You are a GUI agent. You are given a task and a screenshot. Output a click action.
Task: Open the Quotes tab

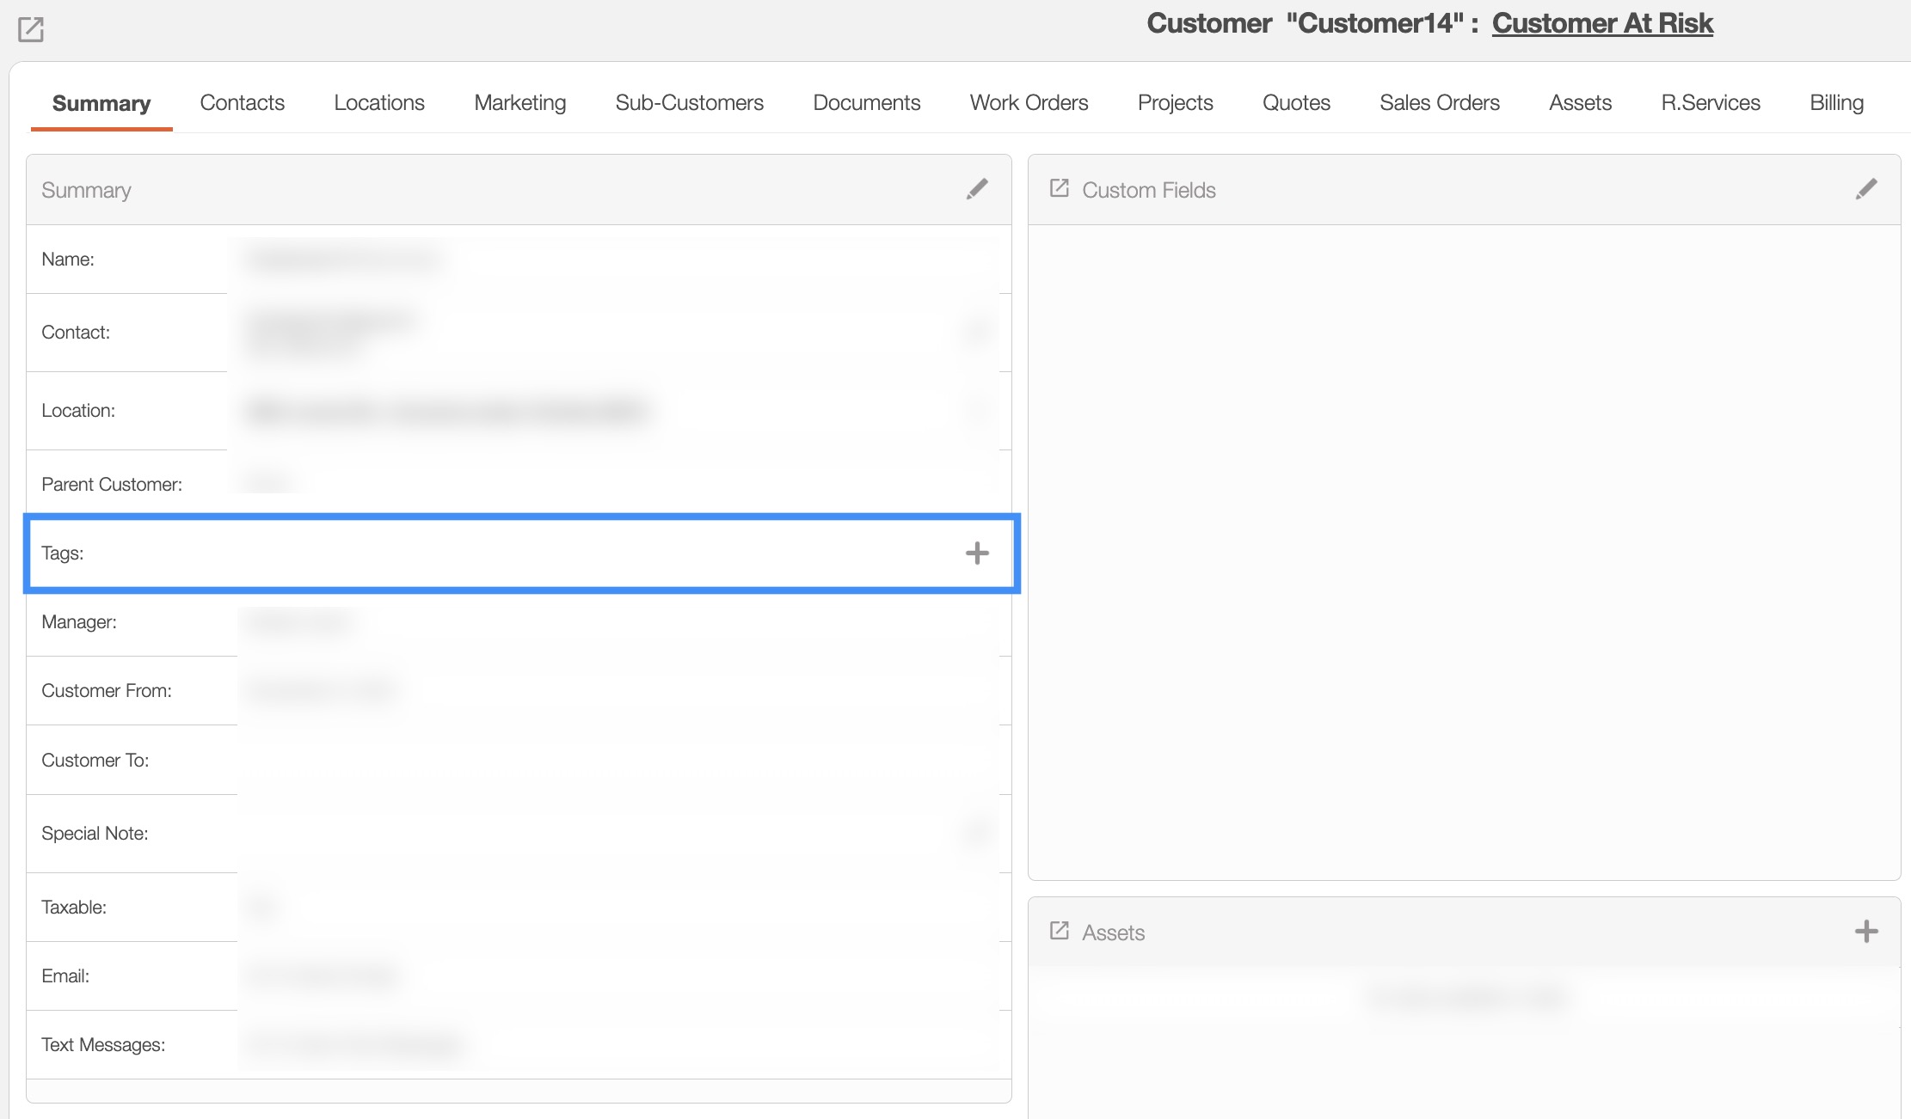tap(1296, 102)
